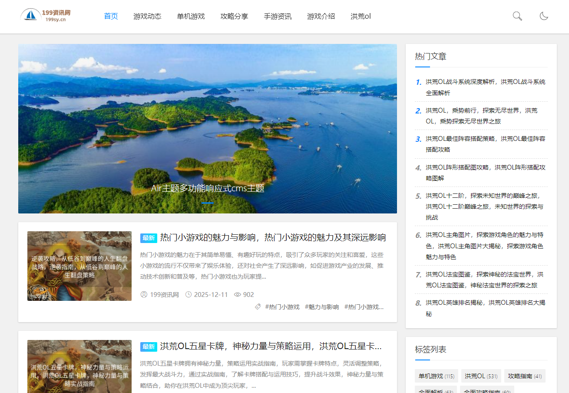The width and height of the screenshot is (569, 393).
Task: Click the 199资讯网 sailboat logo
Action: point(30,16)
